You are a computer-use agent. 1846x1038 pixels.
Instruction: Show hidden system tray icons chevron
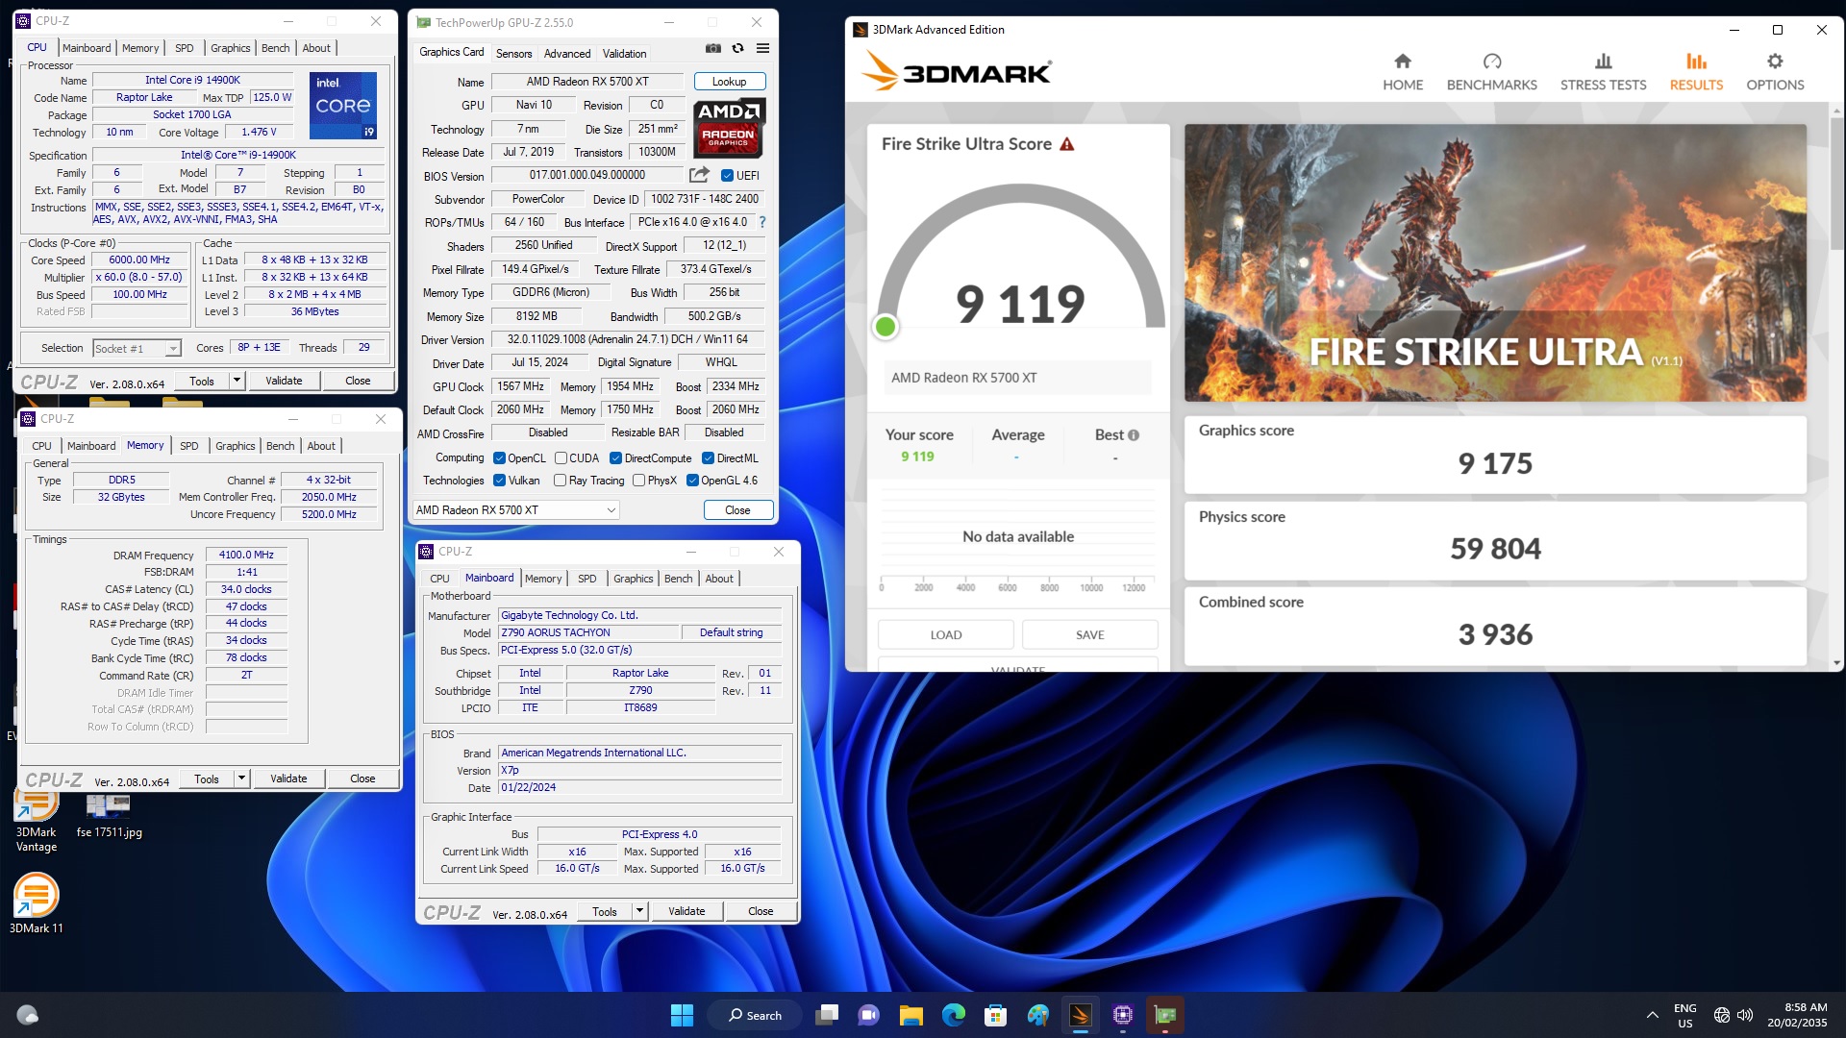coord(1652,1015)
